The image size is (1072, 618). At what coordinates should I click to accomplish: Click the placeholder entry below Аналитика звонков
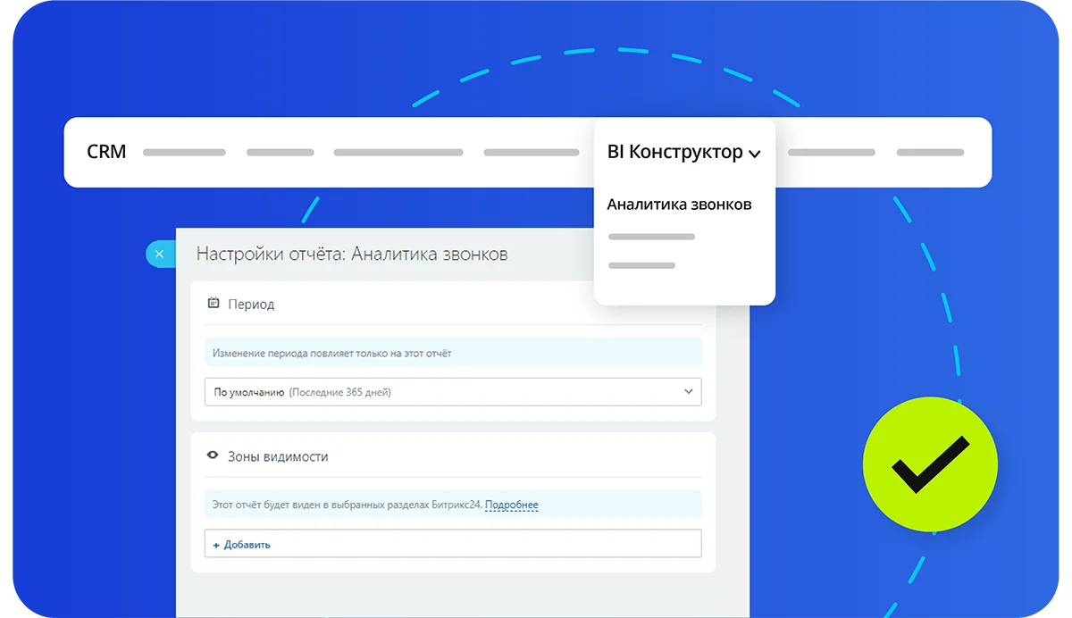(651, 236)
